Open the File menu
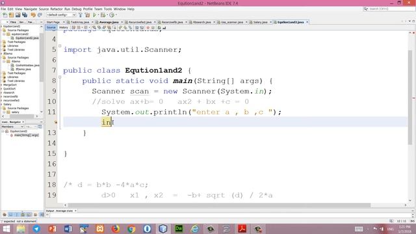416x234 pixels. (x=3, y=9)
